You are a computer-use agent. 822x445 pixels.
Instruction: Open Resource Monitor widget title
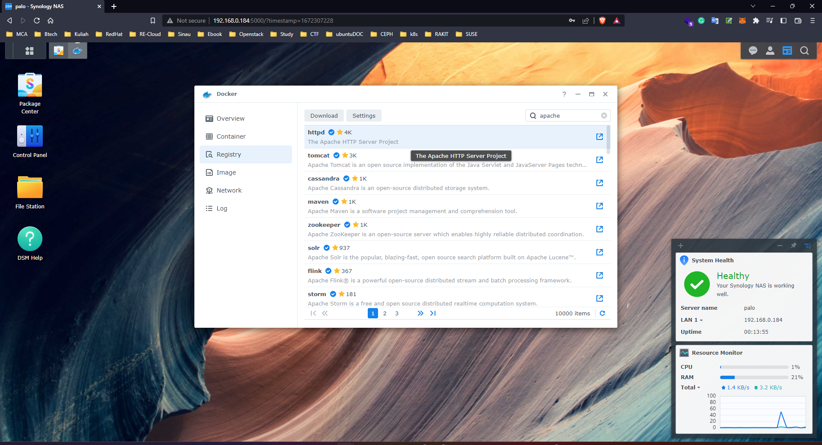(717, 353)
